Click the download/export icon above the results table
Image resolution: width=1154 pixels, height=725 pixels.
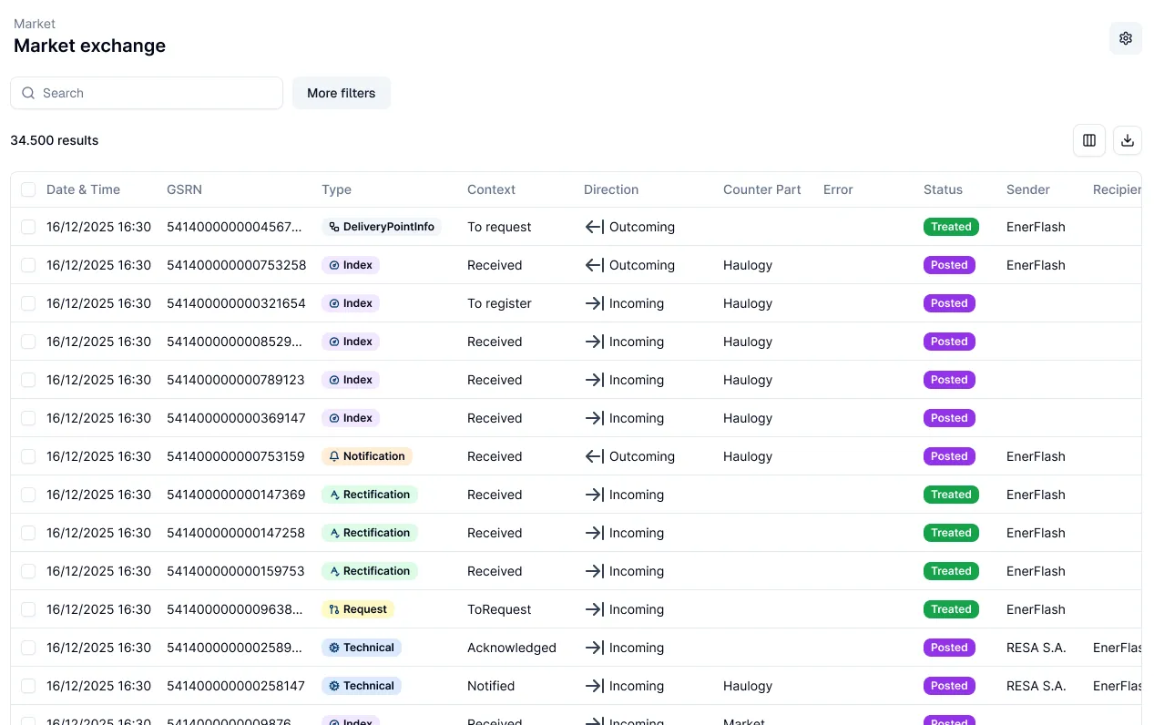[x=1127, y=140]
